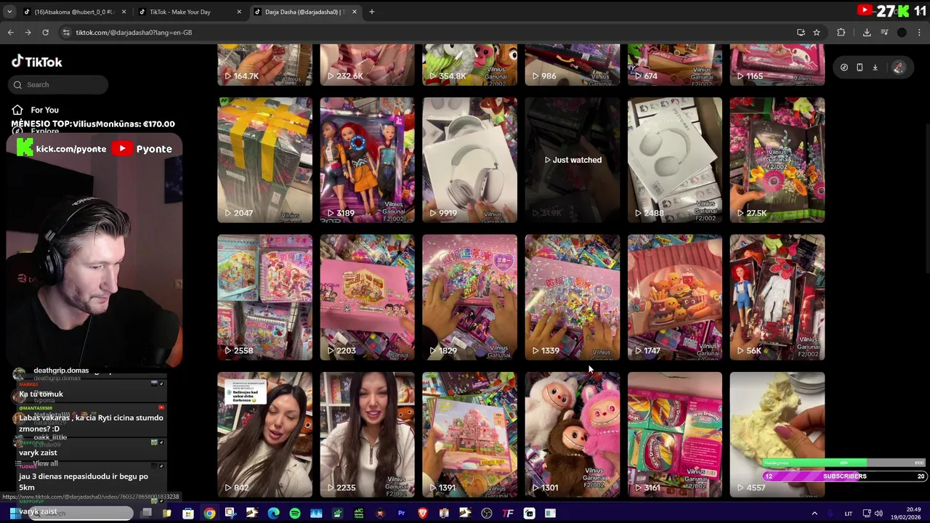Click the TikTok coins icon
The height and width of the screenshot is (523, 930).
[844, 68]
